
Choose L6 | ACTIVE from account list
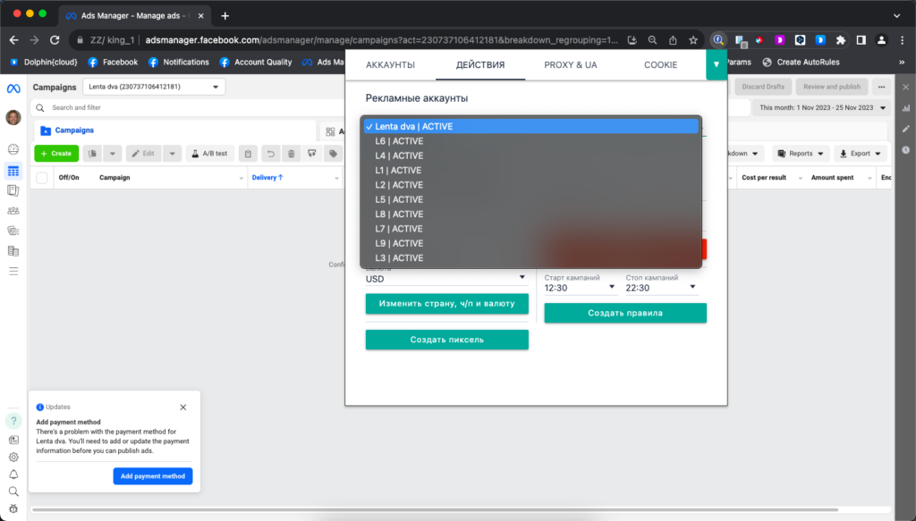(531, 141)
